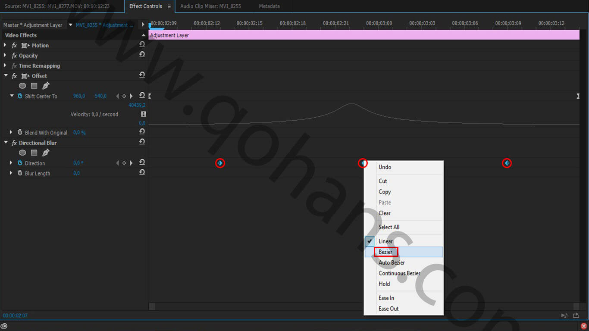Viewport: 589px width, 331px height.
Task: Reset the Opacity effect
Action: 142,55
